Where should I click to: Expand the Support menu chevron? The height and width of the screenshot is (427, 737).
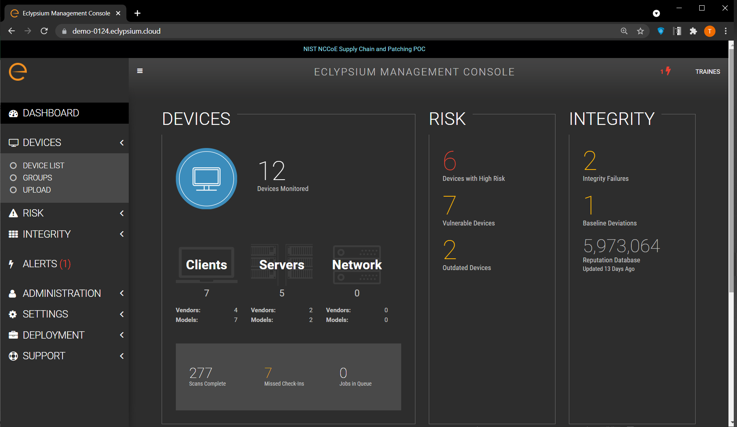[x=121, y=356]
